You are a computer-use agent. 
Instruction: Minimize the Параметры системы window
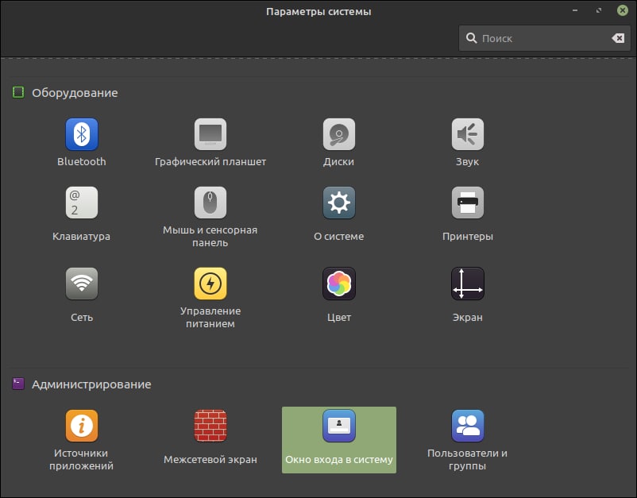575,10
